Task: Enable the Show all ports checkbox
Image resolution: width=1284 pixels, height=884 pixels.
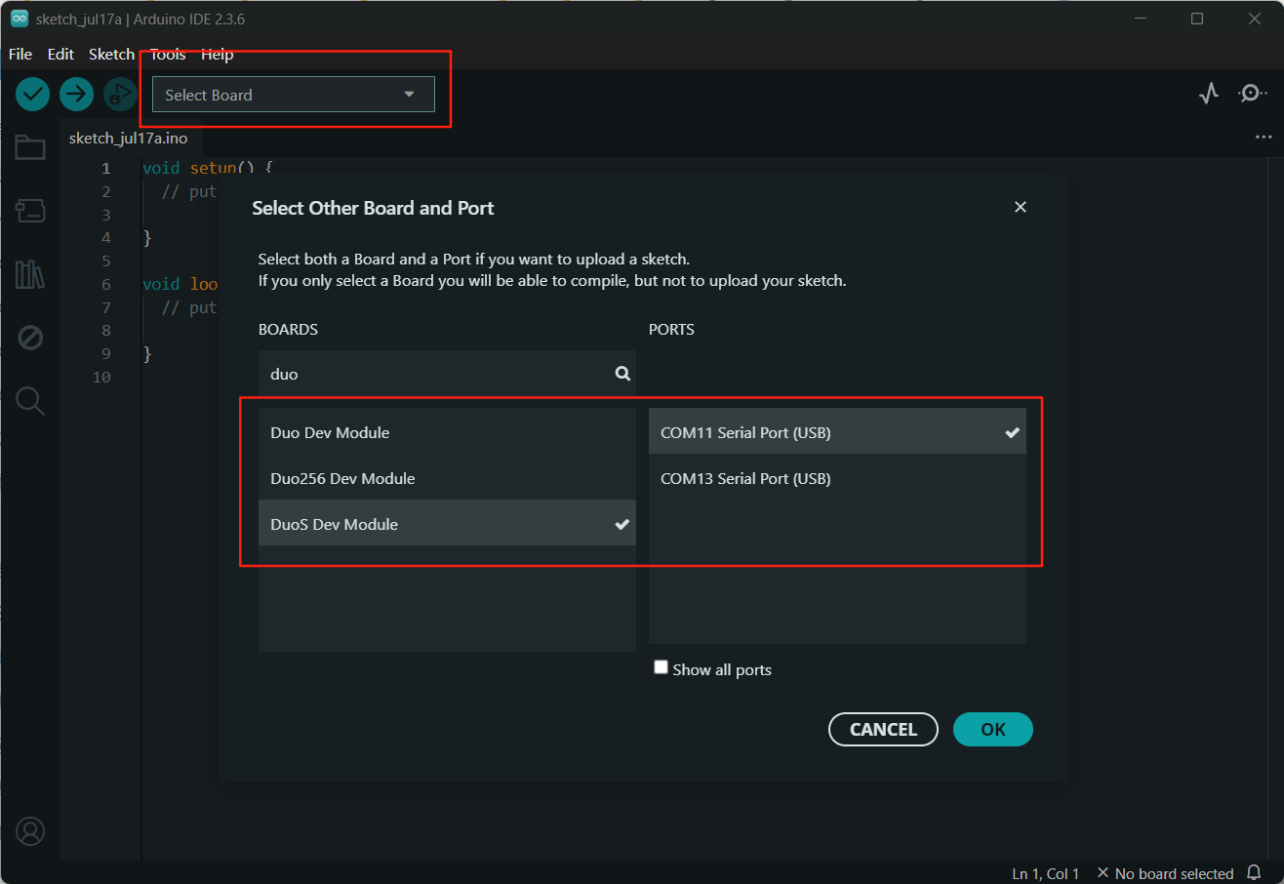Action: click(x=661, y=668)
